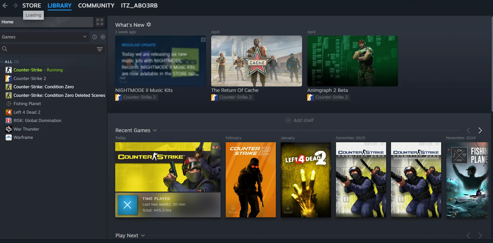Click the Deleted Scenes list icon
The image size is (493, 243).
[x=9, y=95]
